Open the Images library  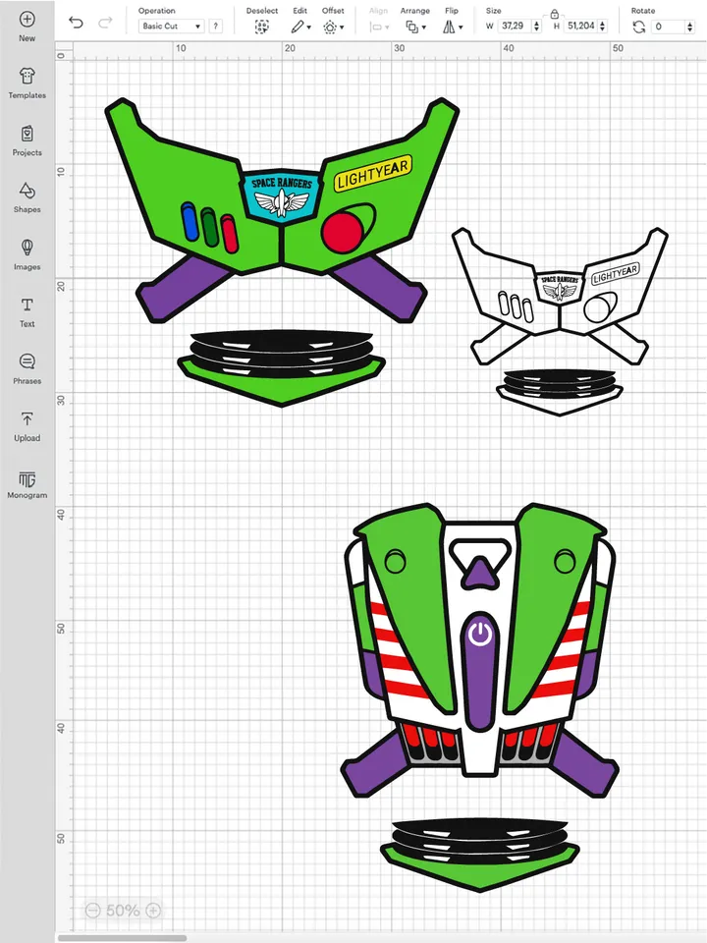pyautogui.click(x=27, y=254)
